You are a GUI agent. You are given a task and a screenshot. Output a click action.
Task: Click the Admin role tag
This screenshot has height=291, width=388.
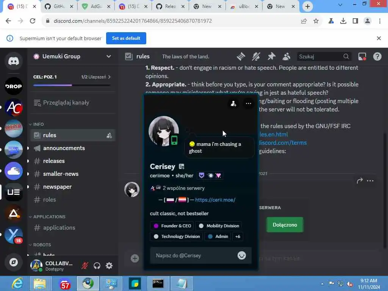[218, 236]
